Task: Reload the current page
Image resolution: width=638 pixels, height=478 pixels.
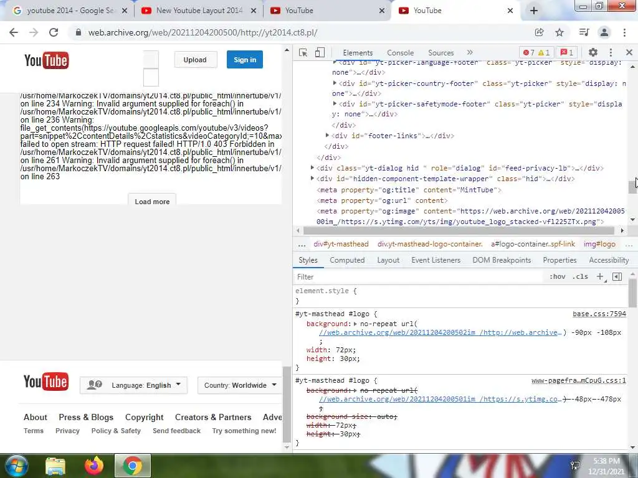Action: [x=54, y=32]
